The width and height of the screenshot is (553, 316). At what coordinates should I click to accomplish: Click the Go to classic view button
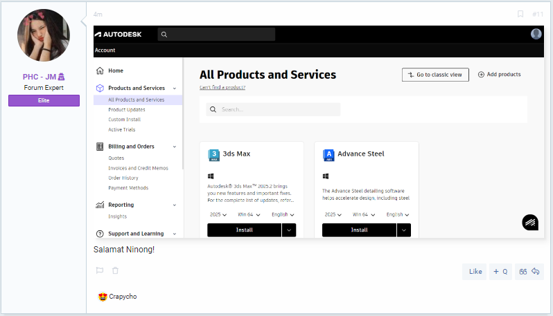435,75
